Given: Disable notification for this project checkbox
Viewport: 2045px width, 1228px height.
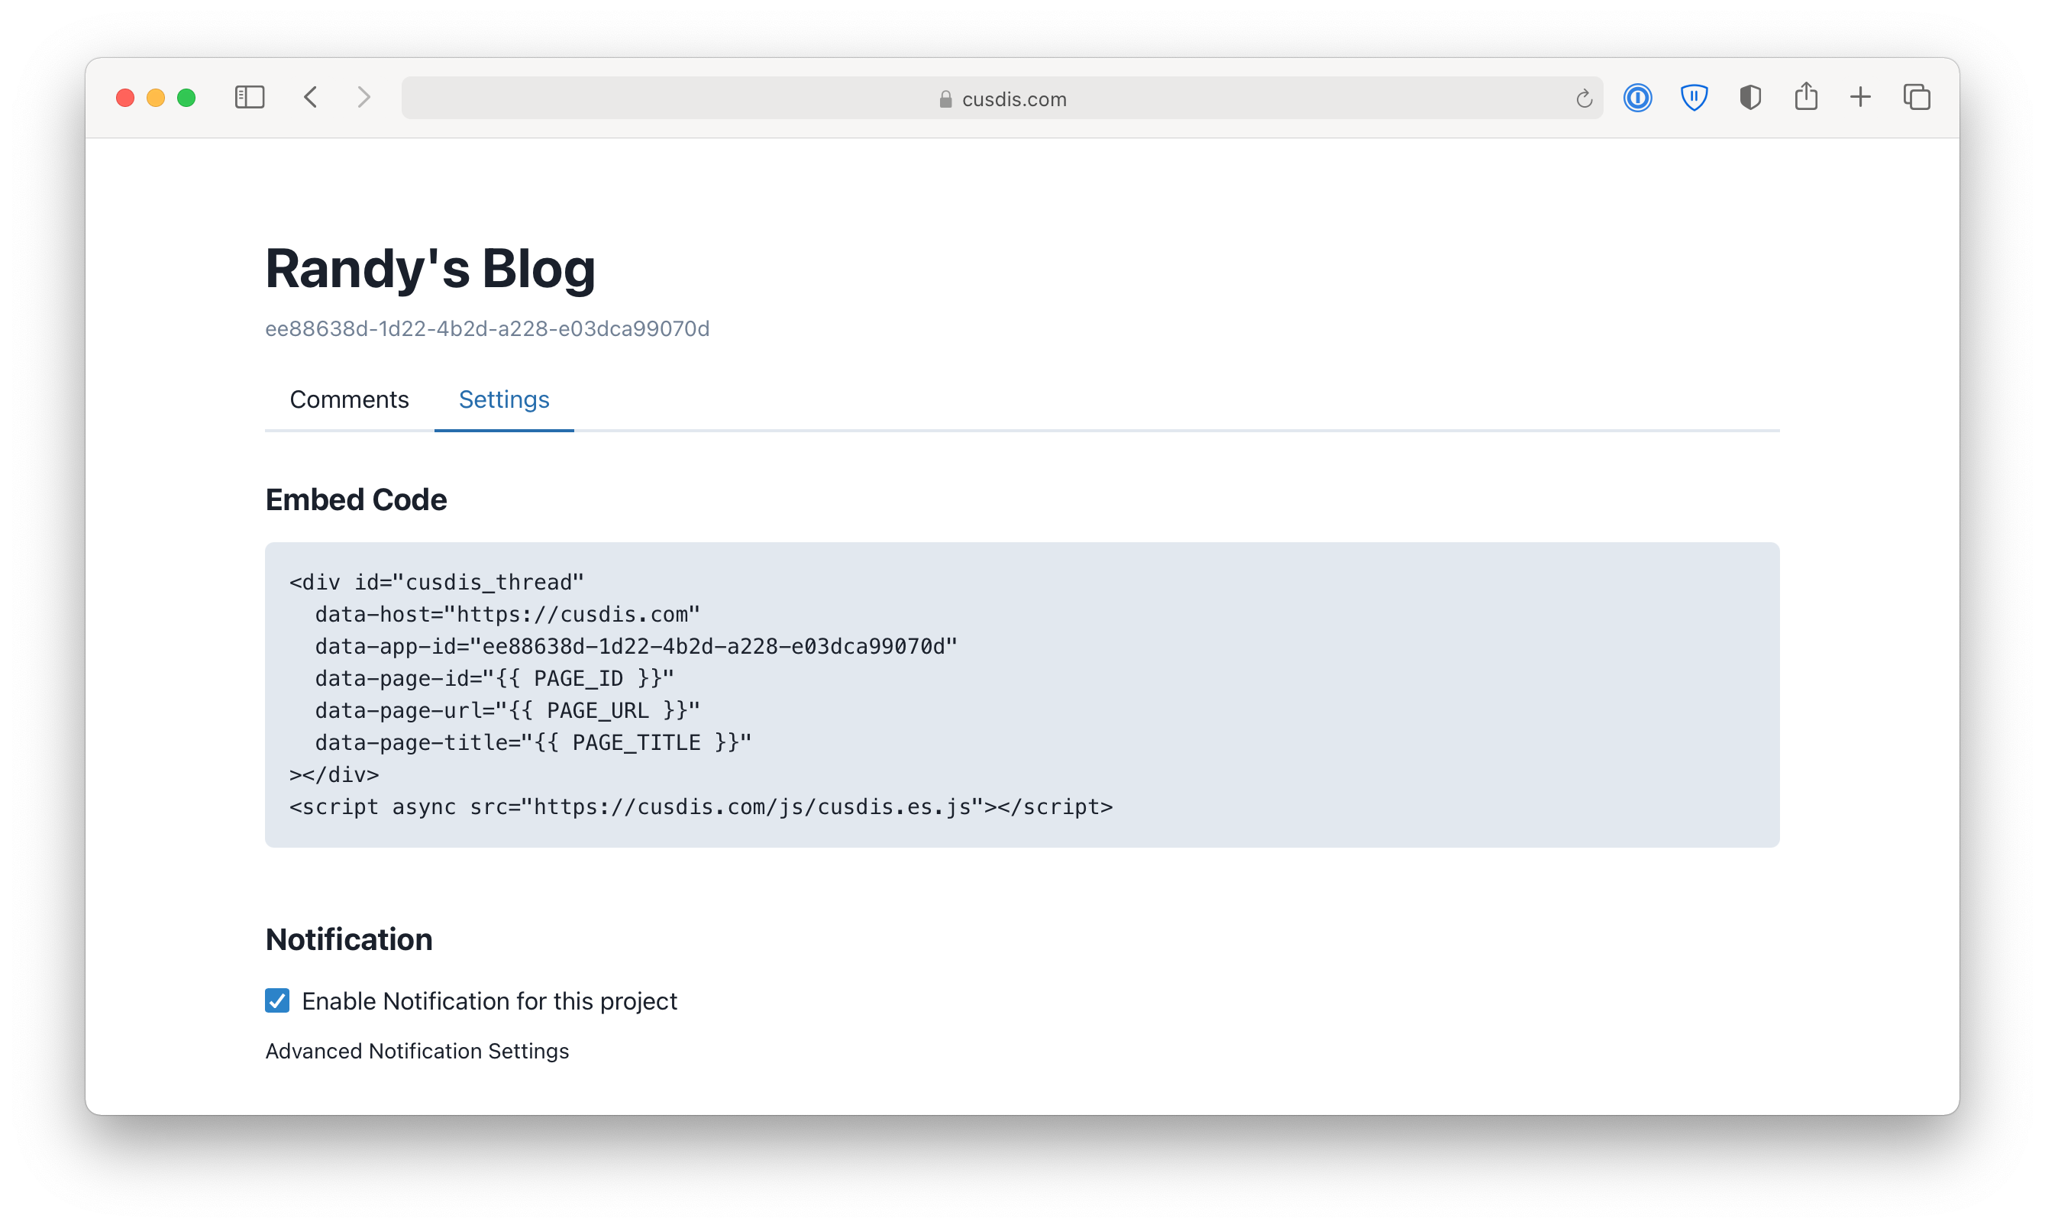Looking at the screenshot, I should [277, 1000].
